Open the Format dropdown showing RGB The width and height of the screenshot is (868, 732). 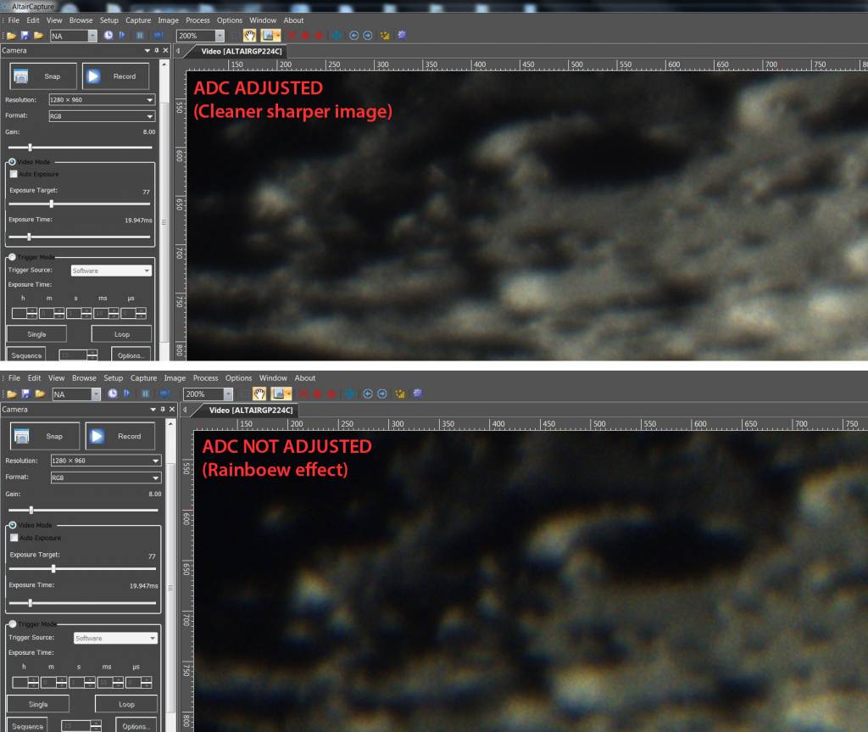(x=101, y=115)
